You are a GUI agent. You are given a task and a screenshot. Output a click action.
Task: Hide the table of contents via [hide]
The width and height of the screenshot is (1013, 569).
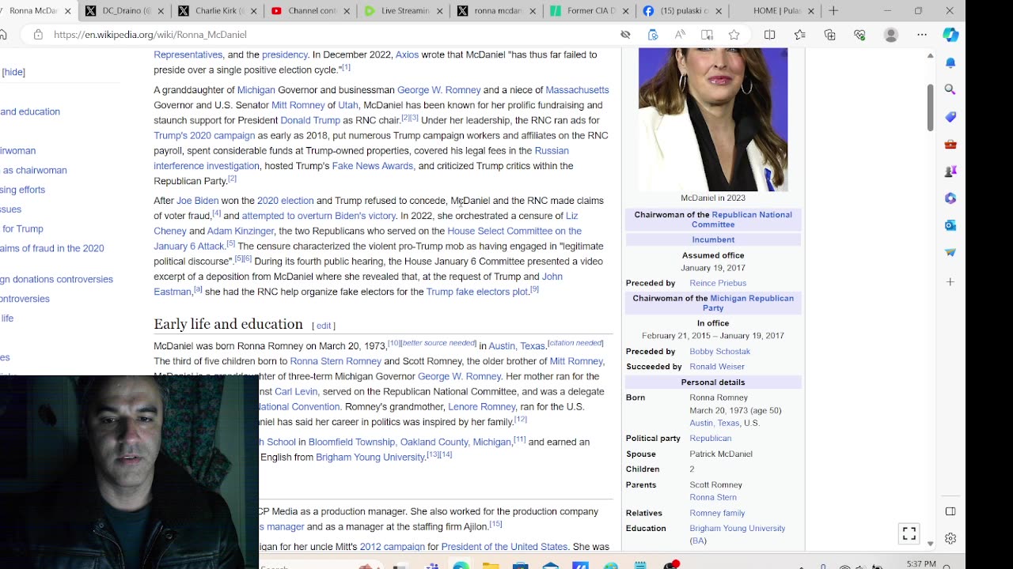tap(13, 72)
